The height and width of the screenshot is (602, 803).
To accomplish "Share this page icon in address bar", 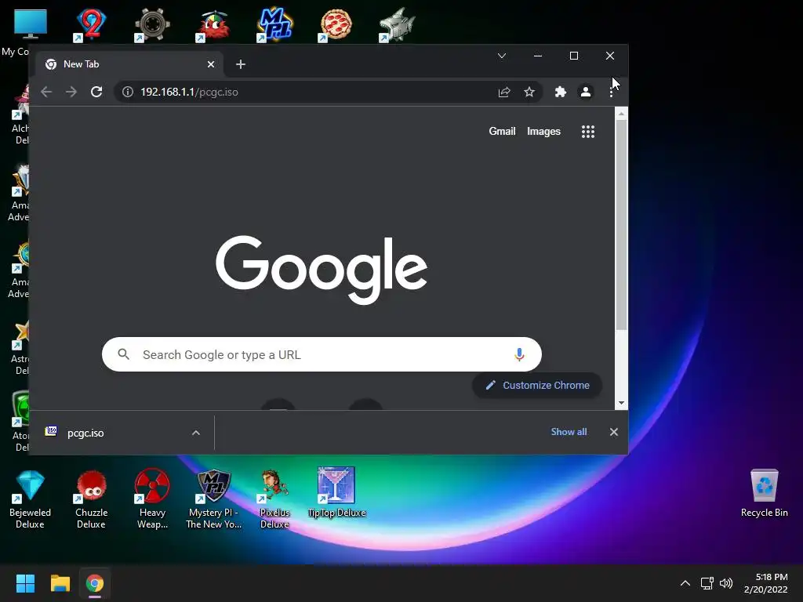I will click(x=504, y=92).
